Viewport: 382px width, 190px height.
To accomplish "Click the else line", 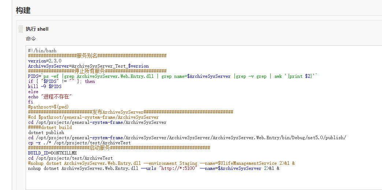I will click(33, 92).
